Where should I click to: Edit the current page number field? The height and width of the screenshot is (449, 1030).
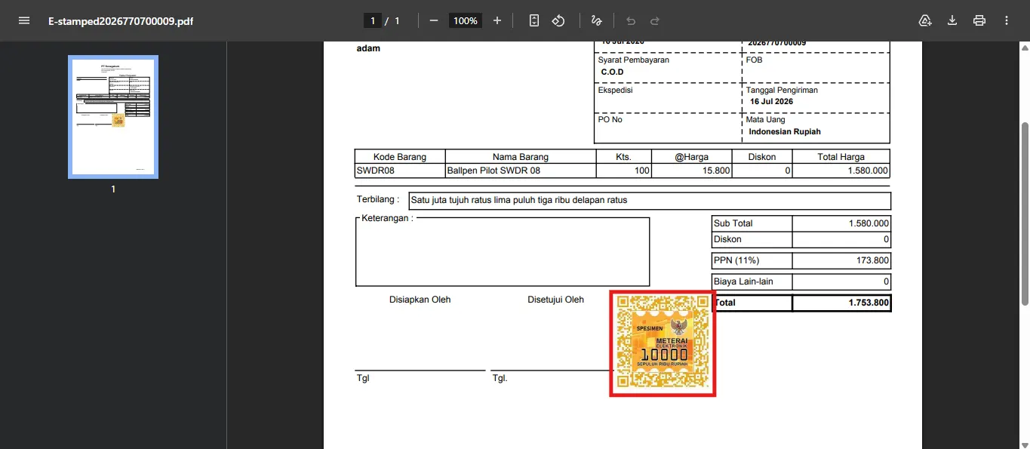[x=372, y=20]
